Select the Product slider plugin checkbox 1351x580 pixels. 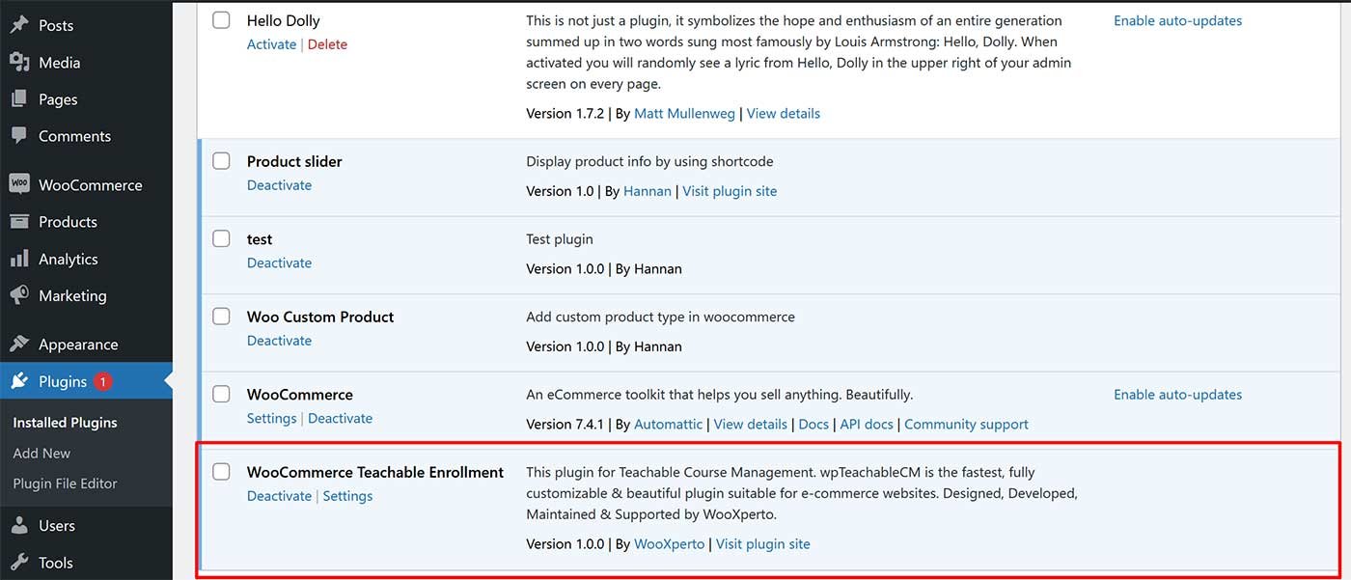(222, 161)
